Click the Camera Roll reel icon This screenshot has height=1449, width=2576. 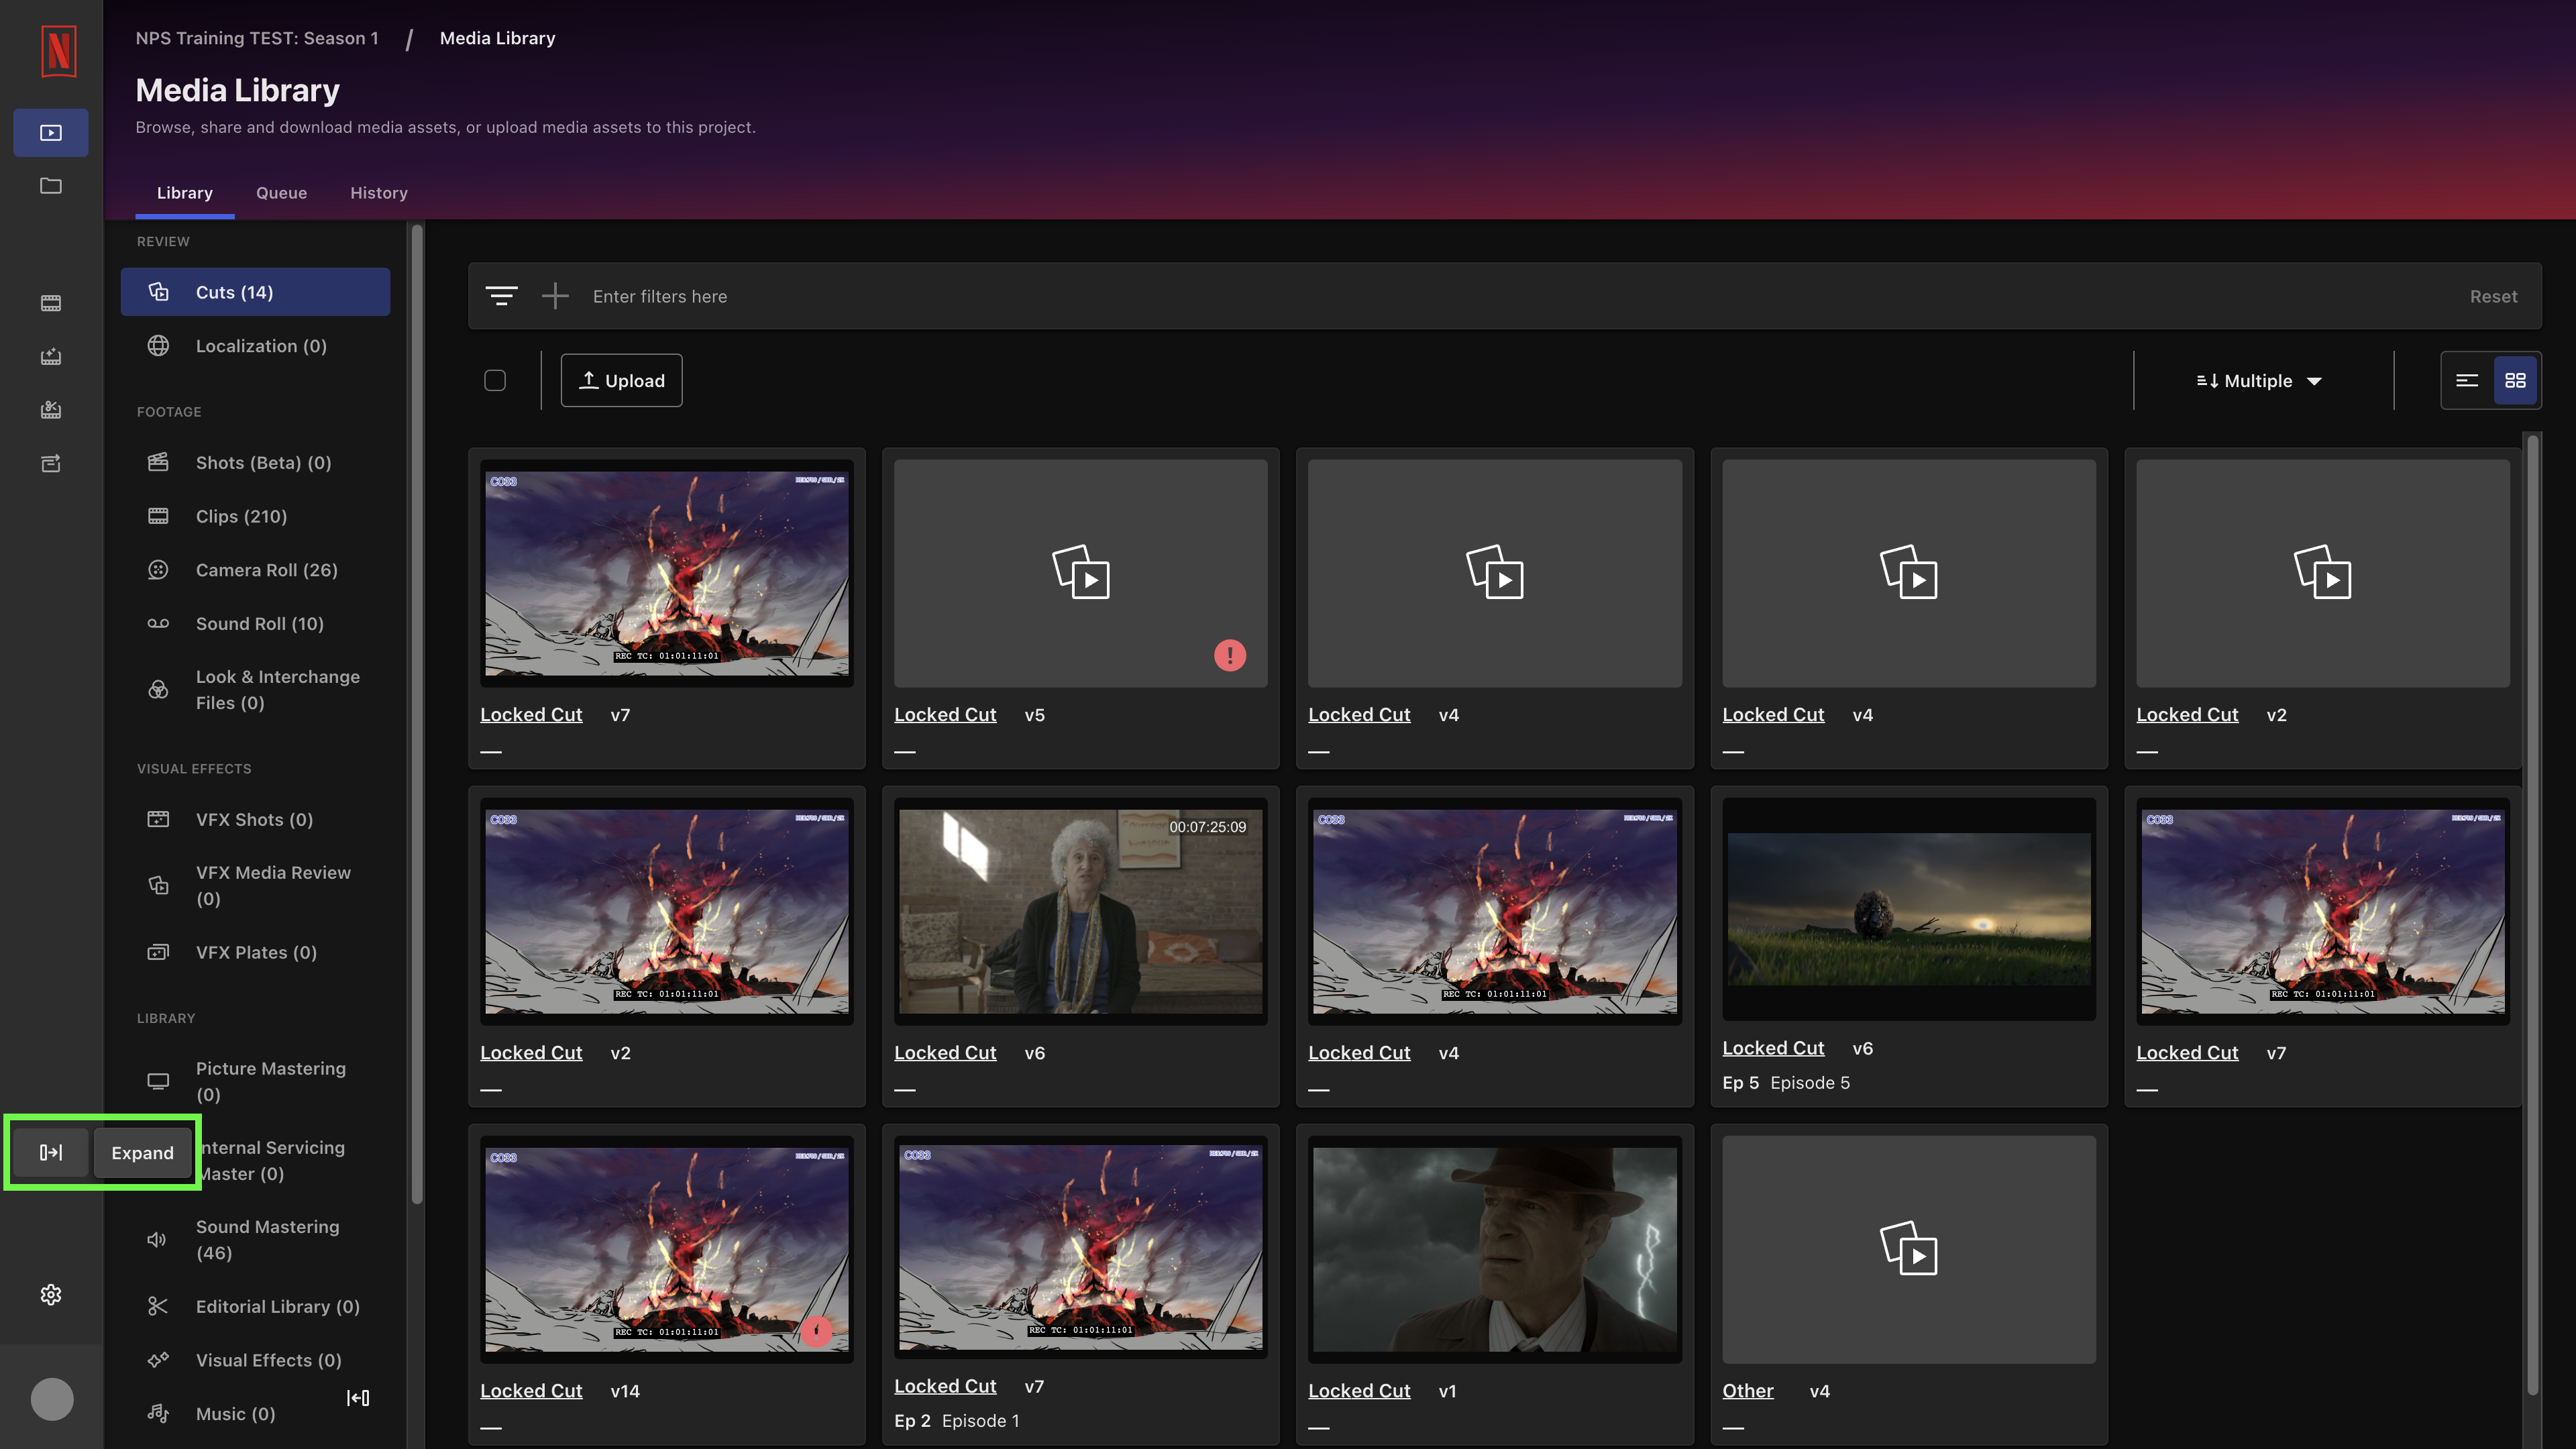pos(158,570)
